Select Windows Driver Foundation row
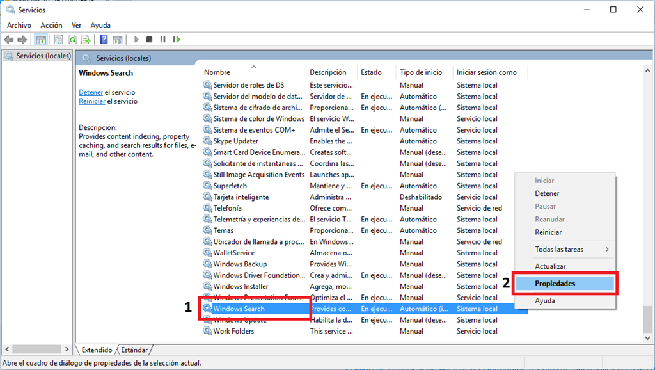This screenshot has height=370, width=655. click(x=365, y=275)
